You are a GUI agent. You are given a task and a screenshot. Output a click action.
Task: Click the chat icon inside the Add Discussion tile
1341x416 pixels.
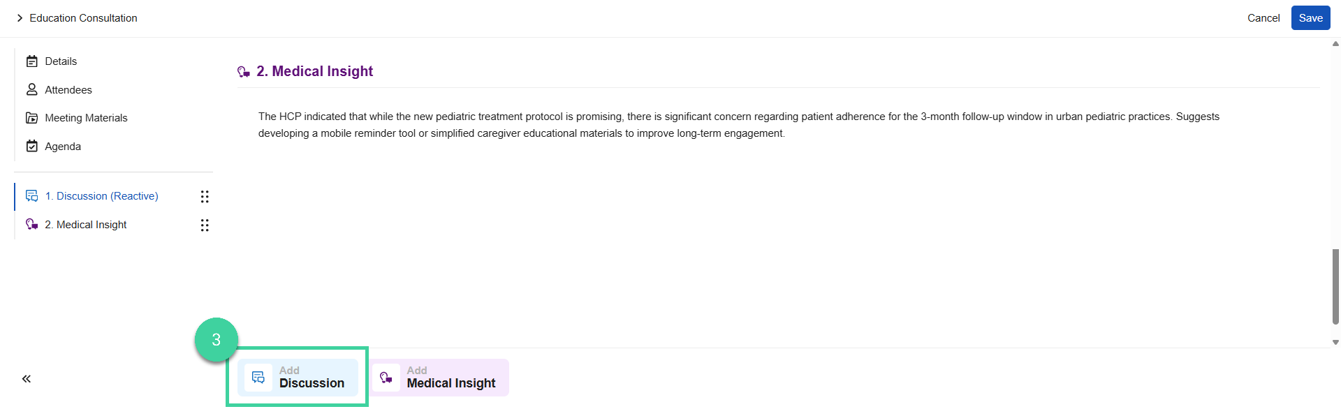click(x=258, y=377)
